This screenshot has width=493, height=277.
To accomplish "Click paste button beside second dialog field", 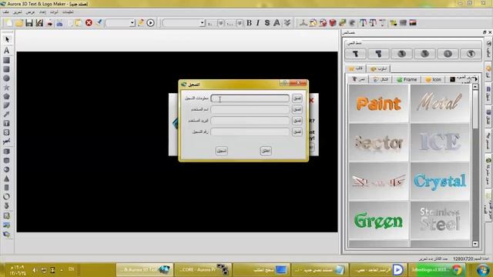I will [297, 109].
